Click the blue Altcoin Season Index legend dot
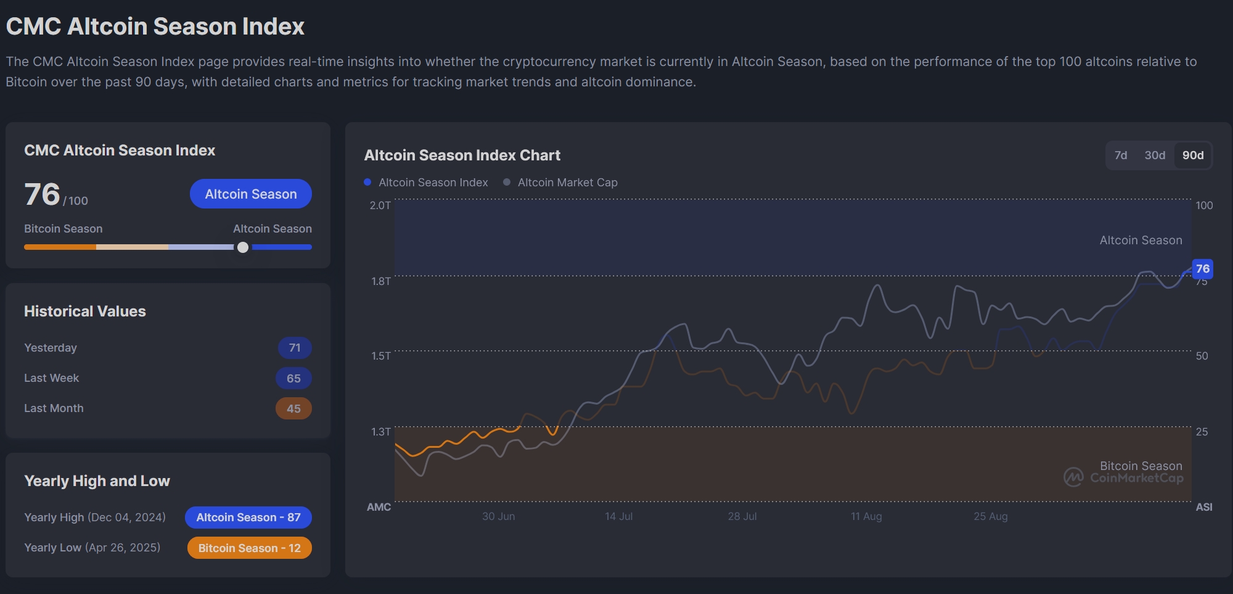 pos(367,183)
